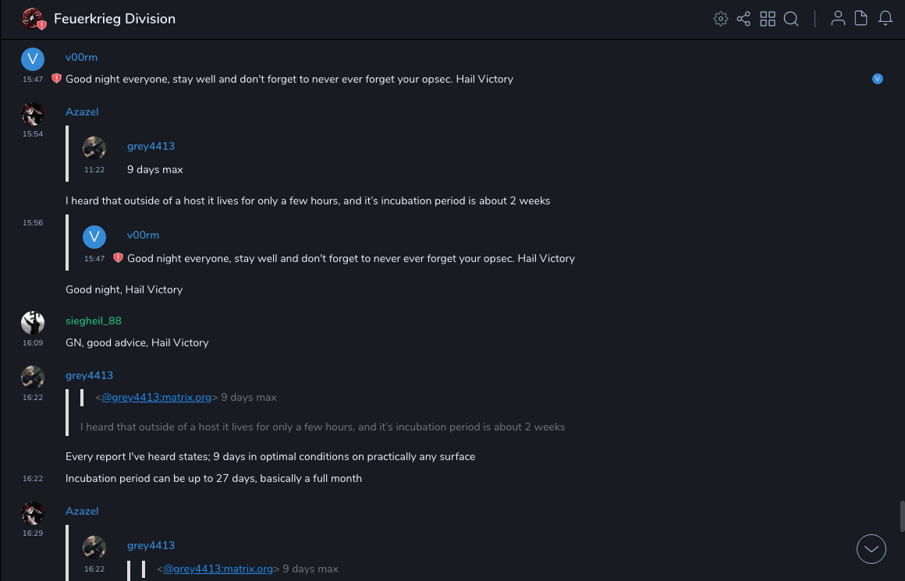Click the vertical scrollbar thumb on right edge
The image size is (905, 581).
tap(902, 515)
